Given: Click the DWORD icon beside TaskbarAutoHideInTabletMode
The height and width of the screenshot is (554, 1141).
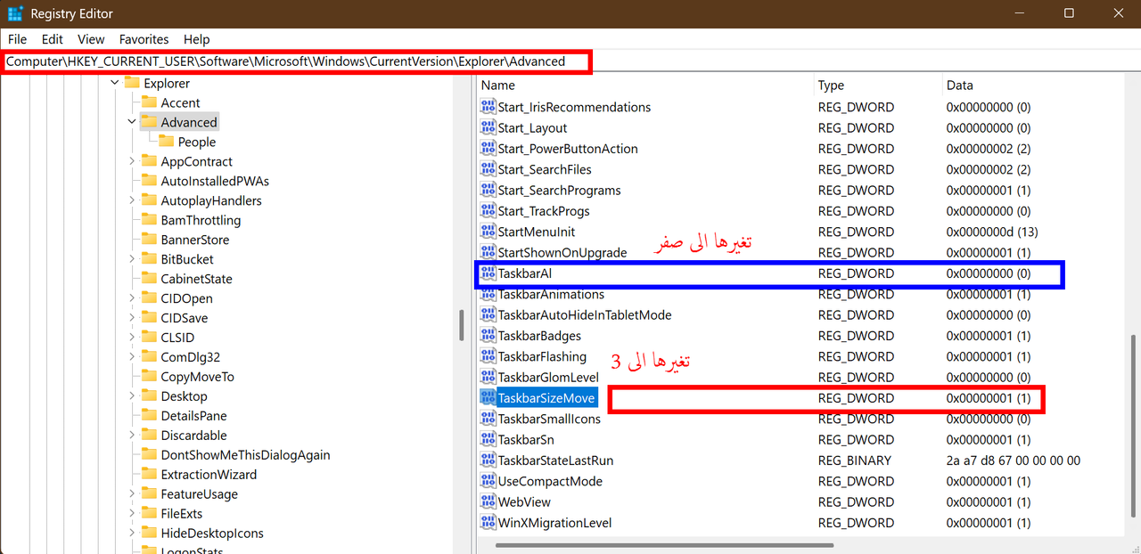Looking at the screenshot, I should (x=488, y=314).
